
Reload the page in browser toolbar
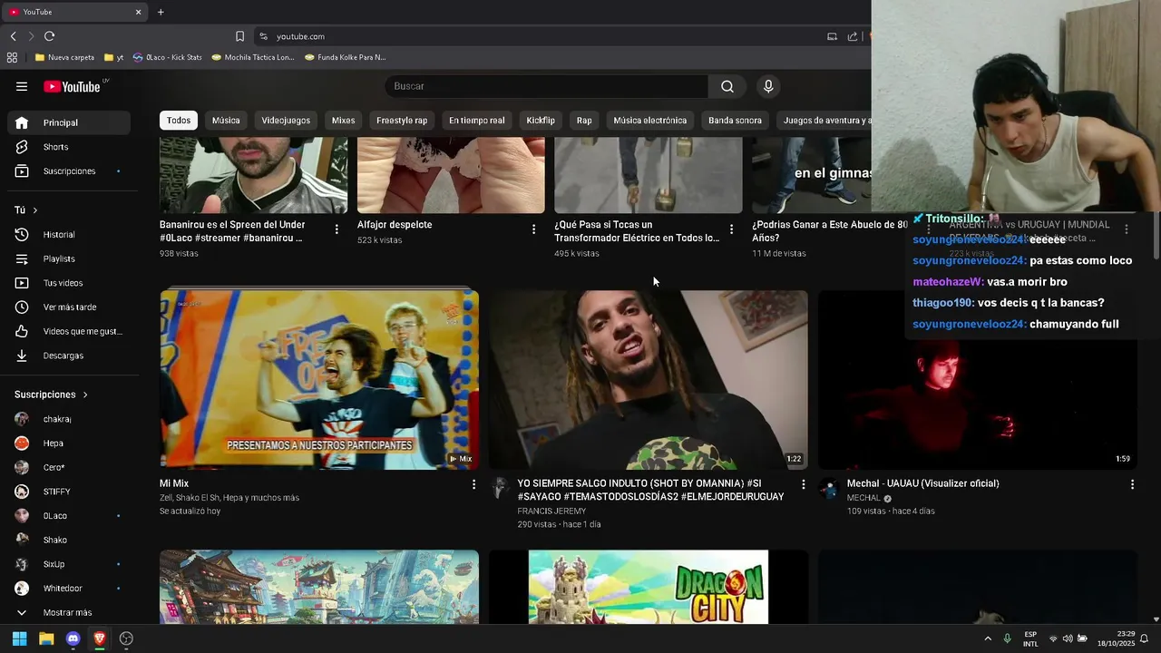click(x=49, y=36)
